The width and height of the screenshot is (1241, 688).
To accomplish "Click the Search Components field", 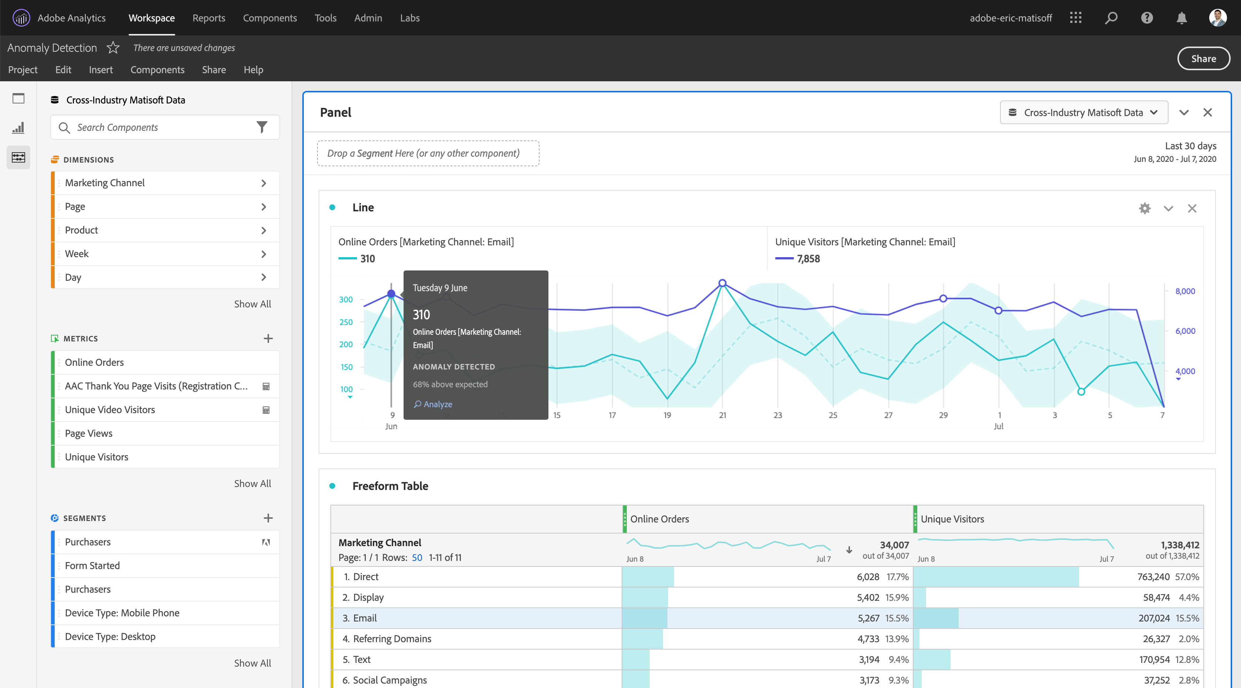I will pos(159,127).
